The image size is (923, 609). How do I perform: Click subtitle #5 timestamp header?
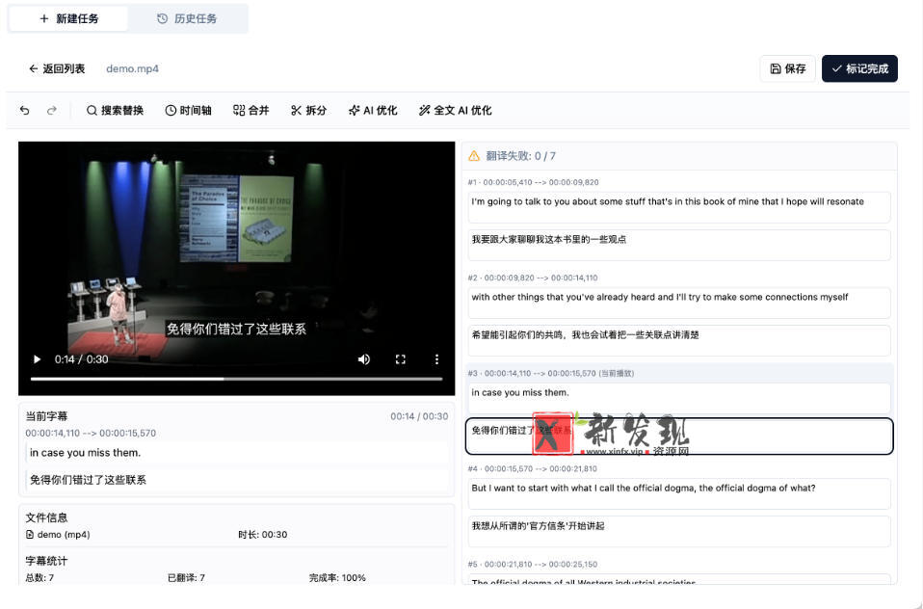pyautogui.click(x=533, y=565)
